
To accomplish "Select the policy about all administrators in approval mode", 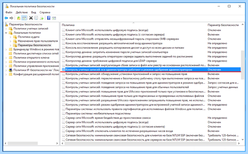I will [151, 70].
